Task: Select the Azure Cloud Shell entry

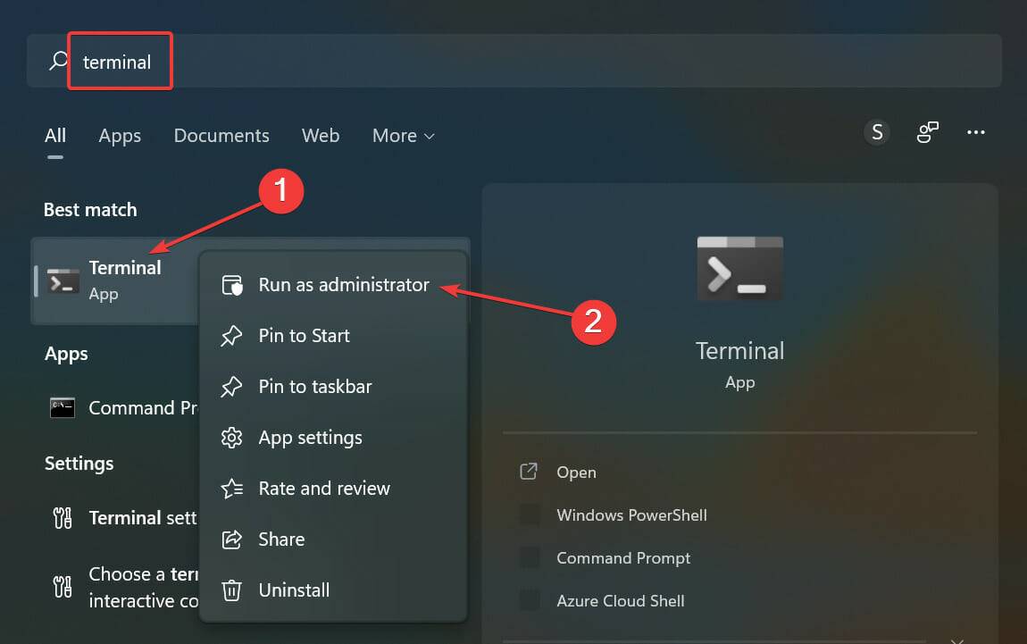Action: tap(621, 600)
